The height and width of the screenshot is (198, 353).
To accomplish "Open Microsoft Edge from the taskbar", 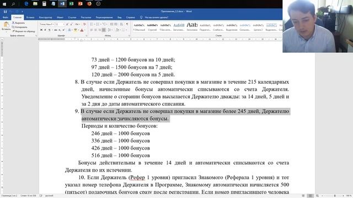I will (x=26, y=4).
